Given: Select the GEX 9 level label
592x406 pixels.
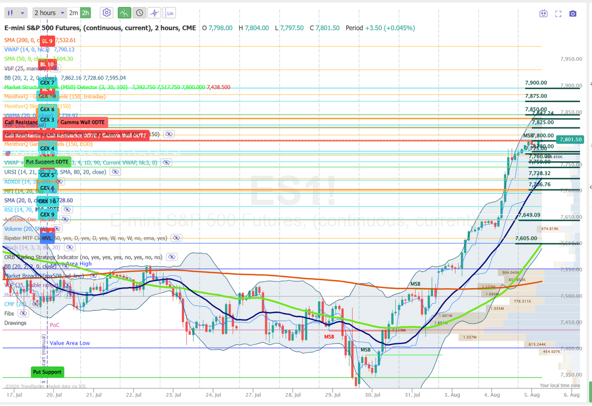Looking at the screenshot, I should click(47, 215).
